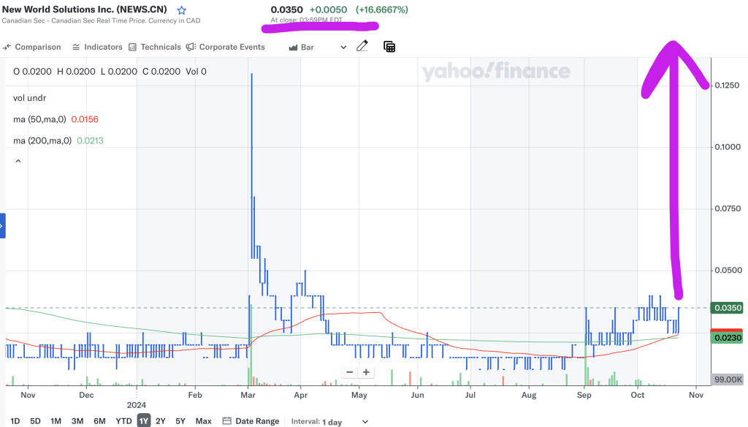The height and width of the screenshot is (427, 748).
Task: Select the 5D time range
Action: tap(35, 421)
